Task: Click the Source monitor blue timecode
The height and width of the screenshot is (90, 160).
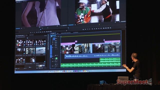Action: pos(18,28)
